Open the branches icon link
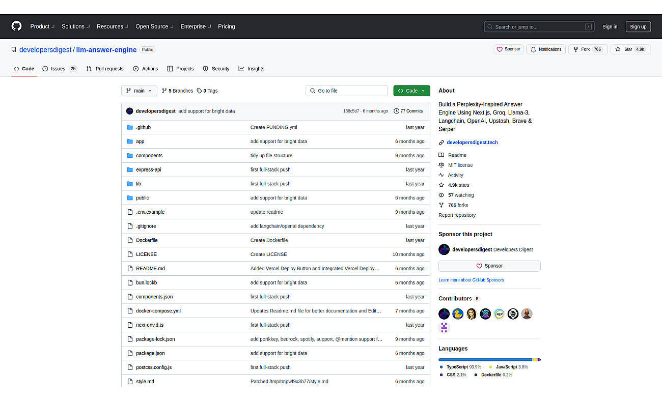 pos(164,91)
